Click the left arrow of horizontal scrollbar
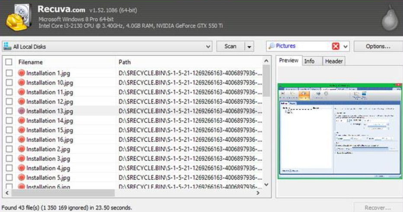Viewport: 403px width, 212px height. point(7,193)
